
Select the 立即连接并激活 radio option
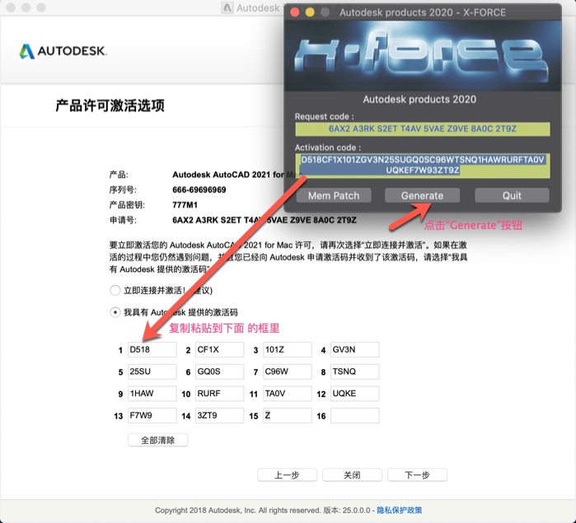tap(115, 290)
